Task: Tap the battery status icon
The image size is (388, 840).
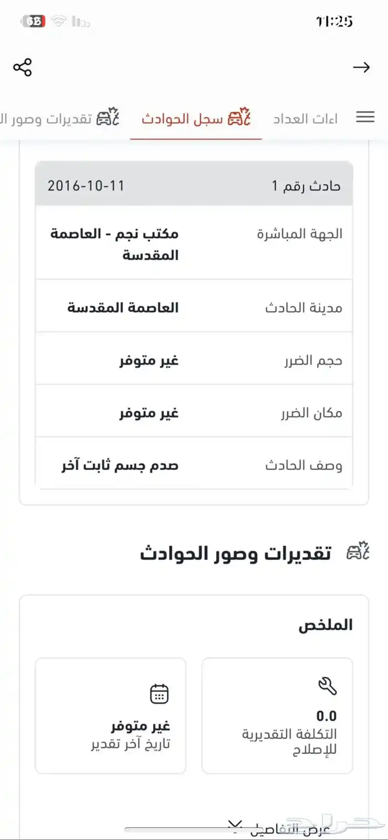Action: [34, 22]
